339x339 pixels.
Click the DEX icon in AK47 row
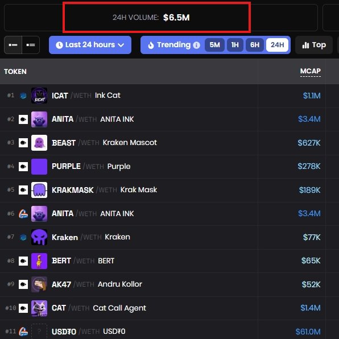(23, 284)
